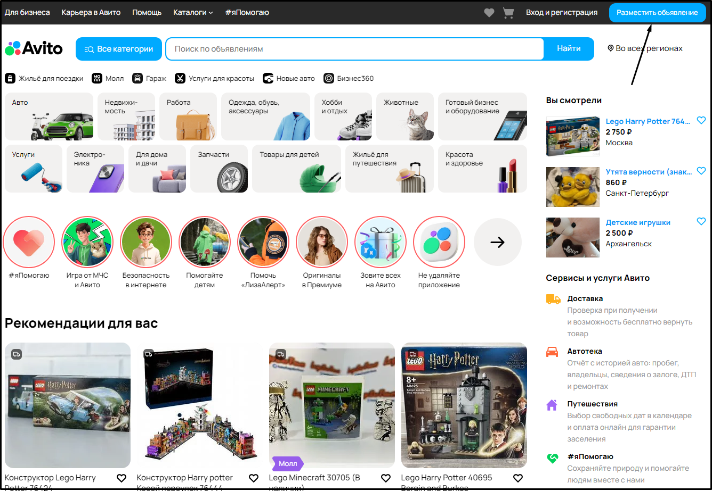Open the Бизнес360 shortcut
Image resolution: width=712 pixels, height=491 pixels.
coord(349,78)
